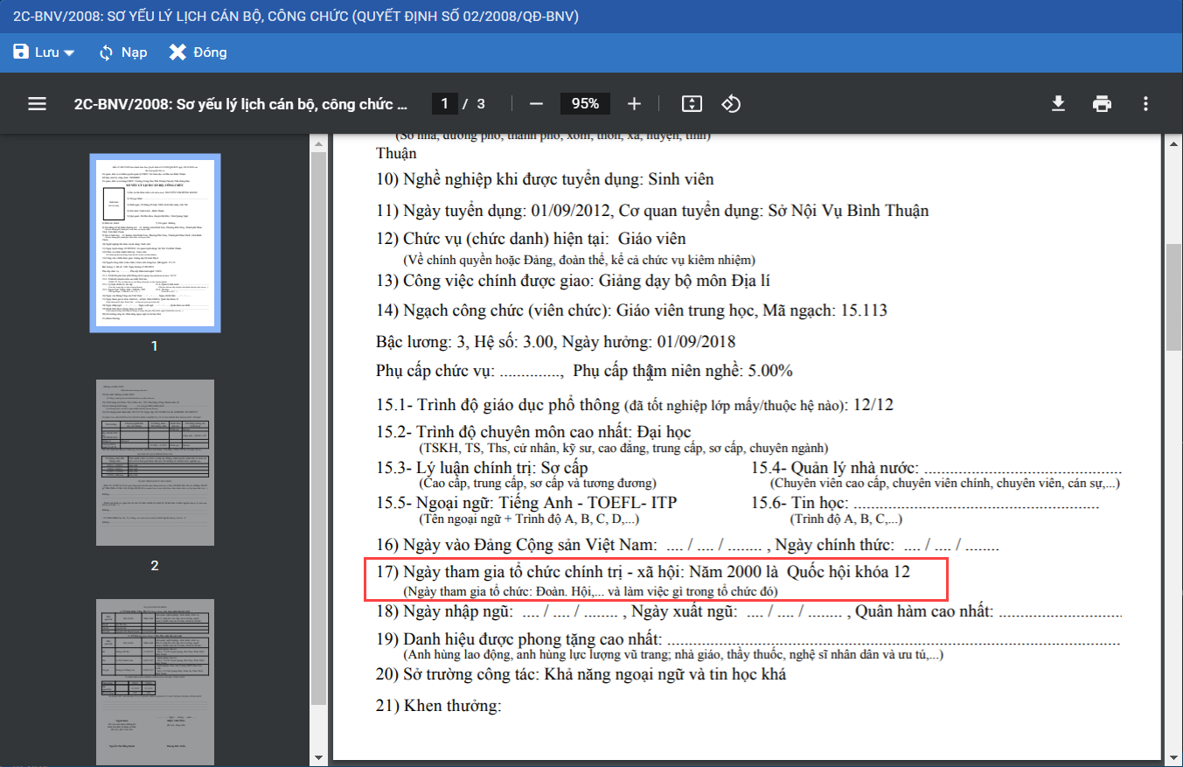Download the PDF file

[1058, 104]
